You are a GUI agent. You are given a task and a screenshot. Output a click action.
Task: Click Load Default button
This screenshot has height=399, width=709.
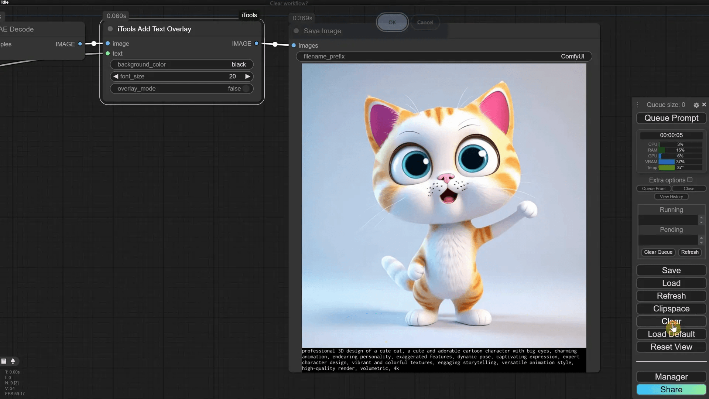click(671, 334)
